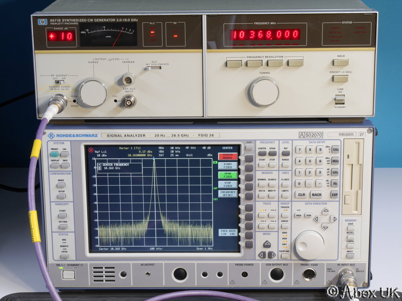This screenshot has height=301, width=402.
Task: Toggle the RF Output off/on switch
Action: pos(62,82)
